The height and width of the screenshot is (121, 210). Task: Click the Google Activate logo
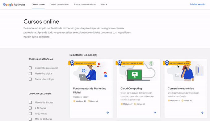[x=14, y=5]
